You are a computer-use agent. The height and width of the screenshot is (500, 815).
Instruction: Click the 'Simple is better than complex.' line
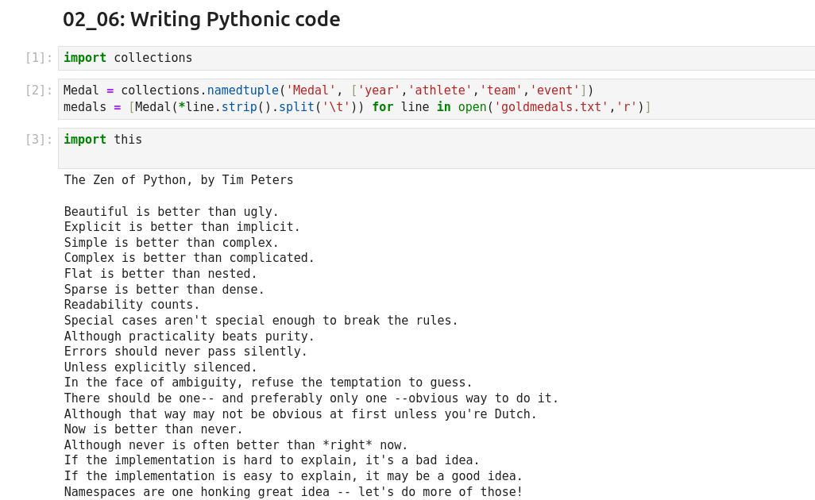click(x=172, y=243)
